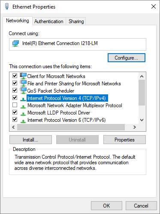Screen dimensions: 160x214
Task: Click the horizontal scroll right arrow
Action: (135, 127)
